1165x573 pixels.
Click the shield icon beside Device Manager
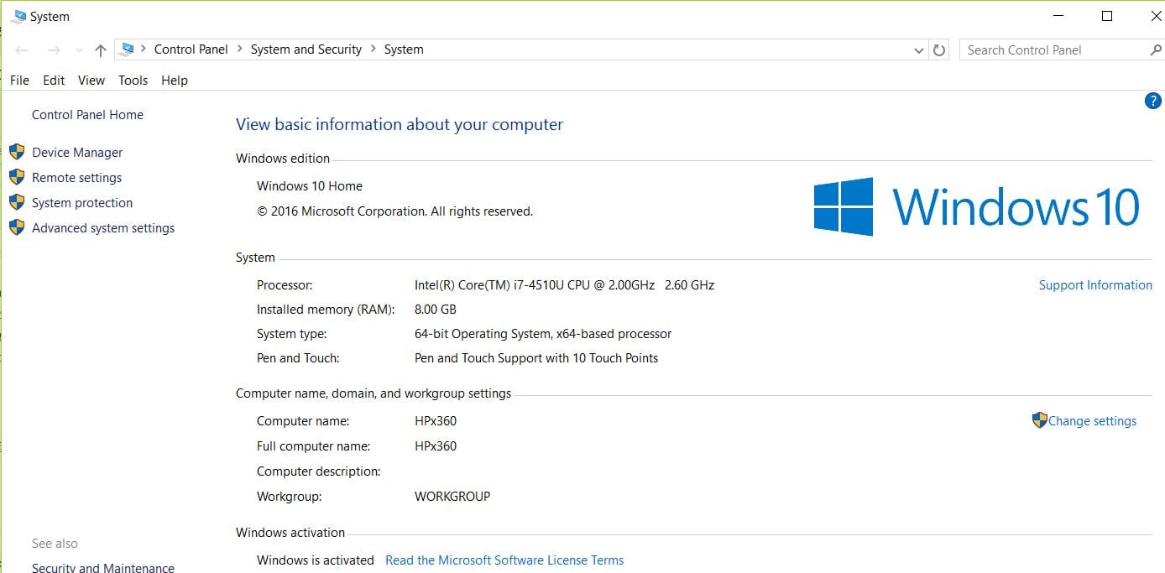pyautogui.click(x=17, y=152)
